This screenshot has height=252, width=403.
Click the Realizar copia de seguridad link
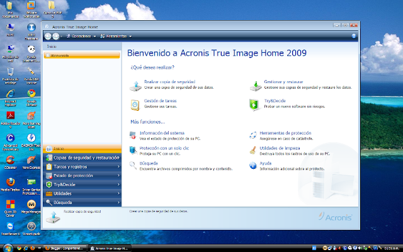(x=169, y=82)
